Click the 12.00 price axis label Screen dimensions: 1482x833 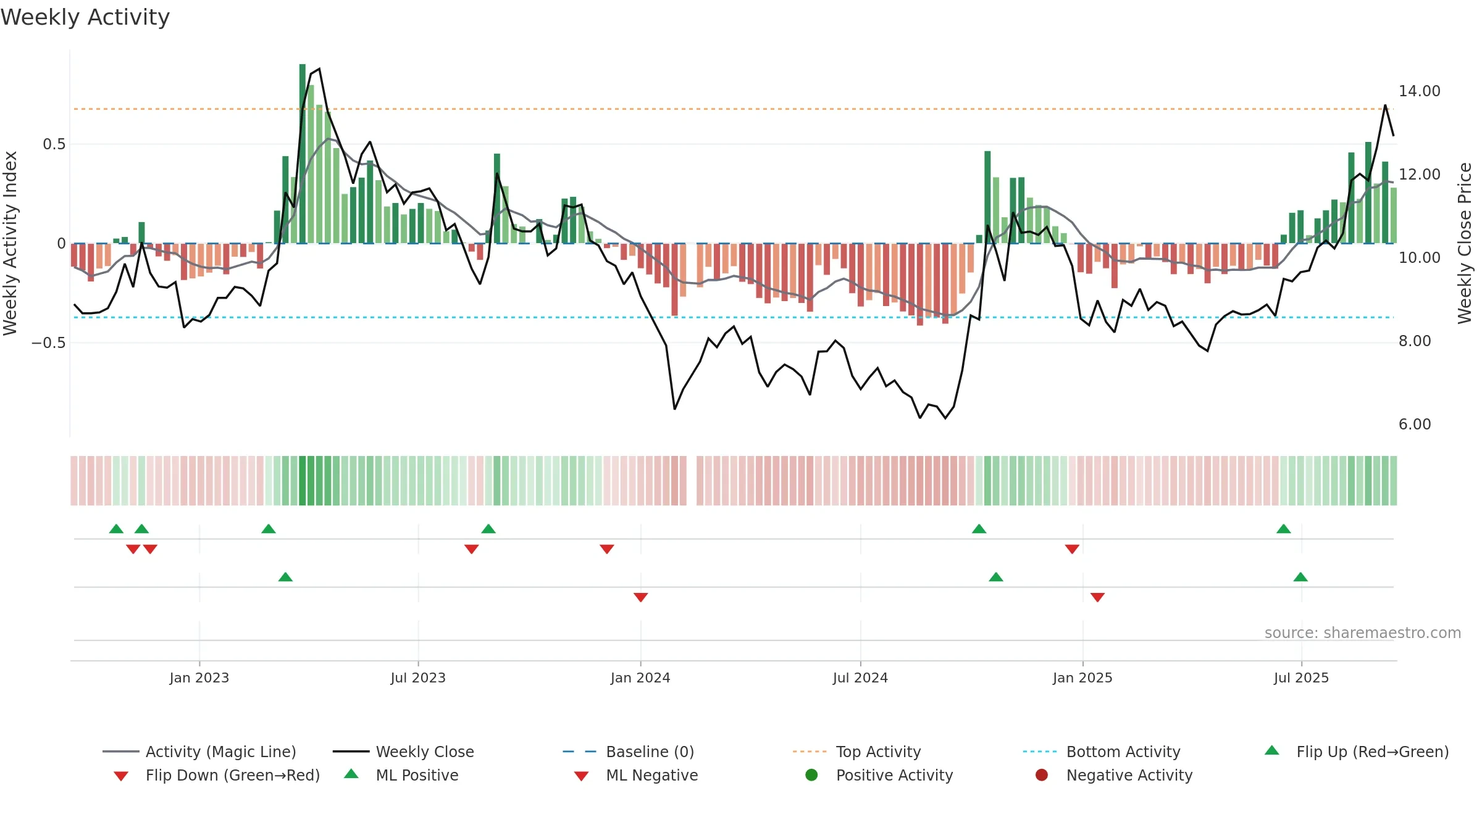click(1420, 175)
